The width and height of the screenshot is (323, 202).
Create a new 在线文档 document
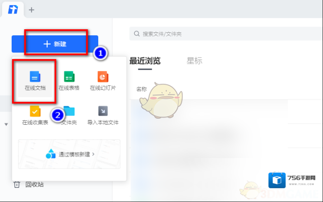tap(35, 81)
